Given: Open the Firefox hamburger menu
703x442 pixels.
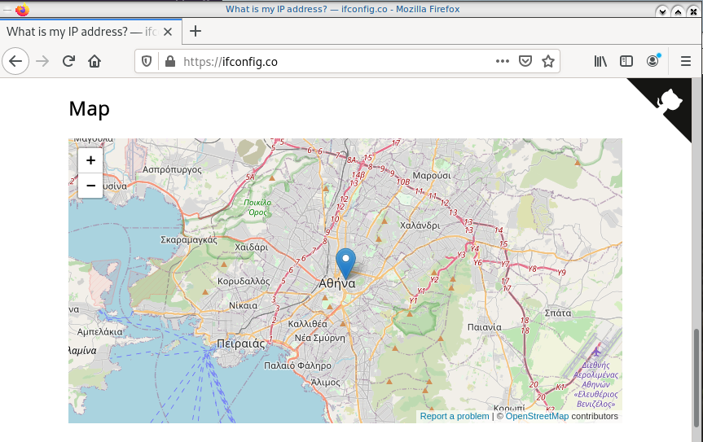Looking at the screenshot, I should point(685,61).
